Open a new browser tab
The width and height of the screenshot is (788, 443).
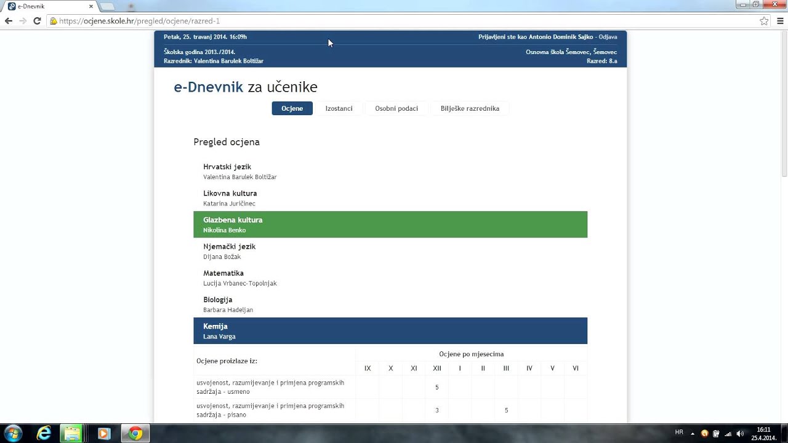pyautogui.click(x=107, y=6)
